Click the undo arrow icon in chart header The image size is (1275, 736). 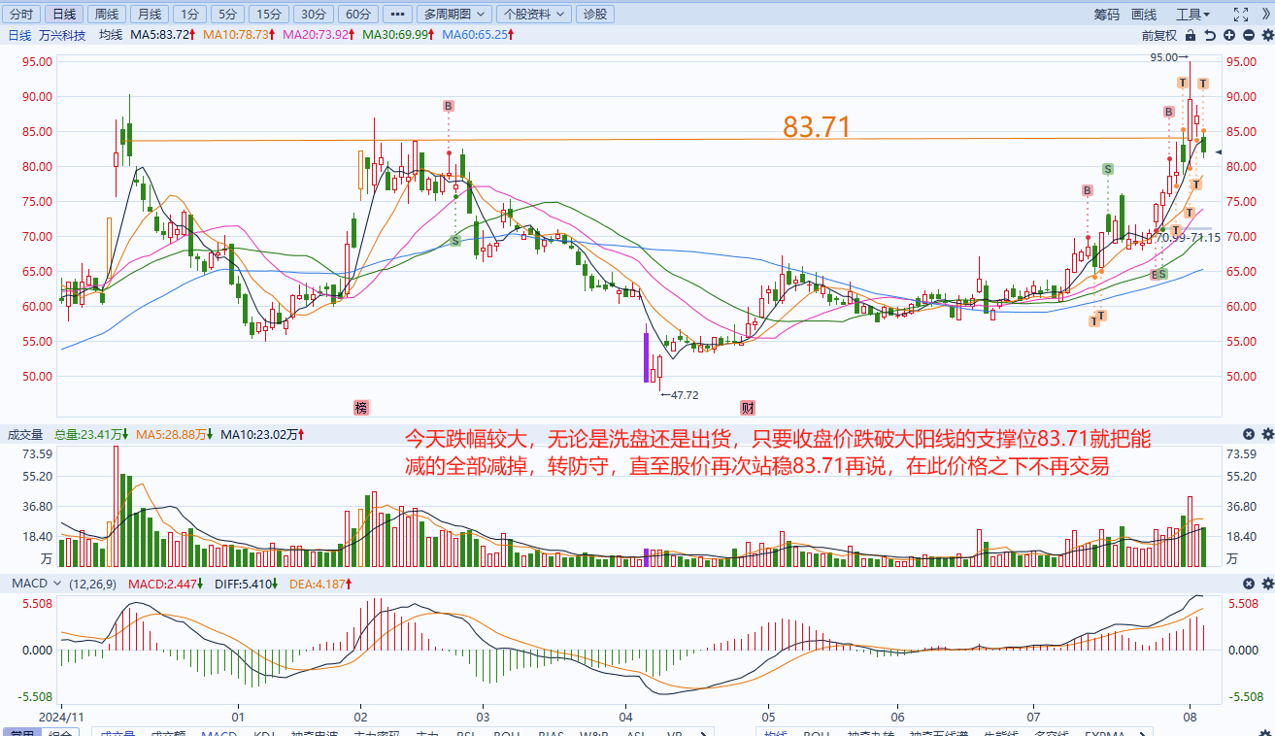click(x=1210, y=35)
